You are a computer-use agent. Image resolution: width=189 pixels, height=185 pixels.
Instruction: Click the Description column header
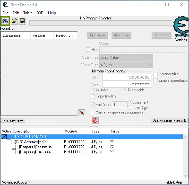(x=39, y=131)
